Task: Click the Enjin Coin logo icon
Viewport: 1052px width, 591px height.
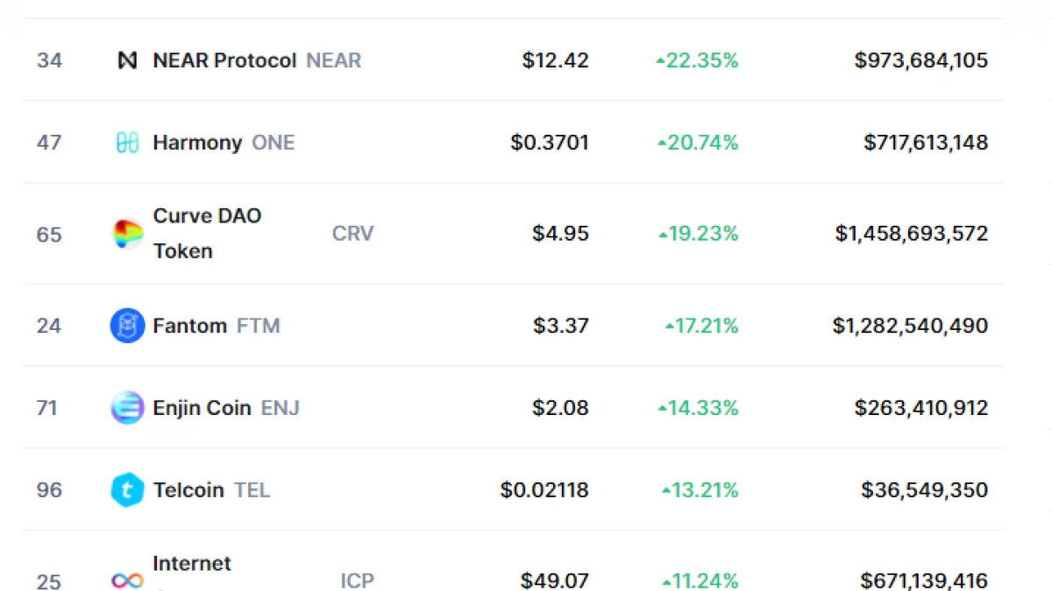Action: pyautogui.click(x=127, y=408)
